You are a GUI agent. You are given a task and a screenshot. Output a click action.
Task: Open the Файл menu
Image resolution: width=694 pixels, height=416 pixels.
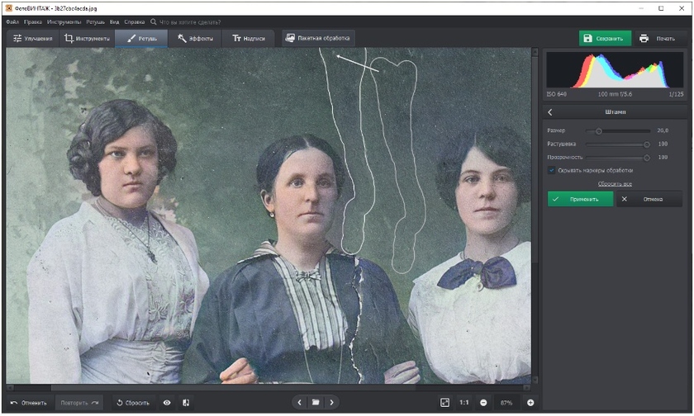click(x=12, y=21)
